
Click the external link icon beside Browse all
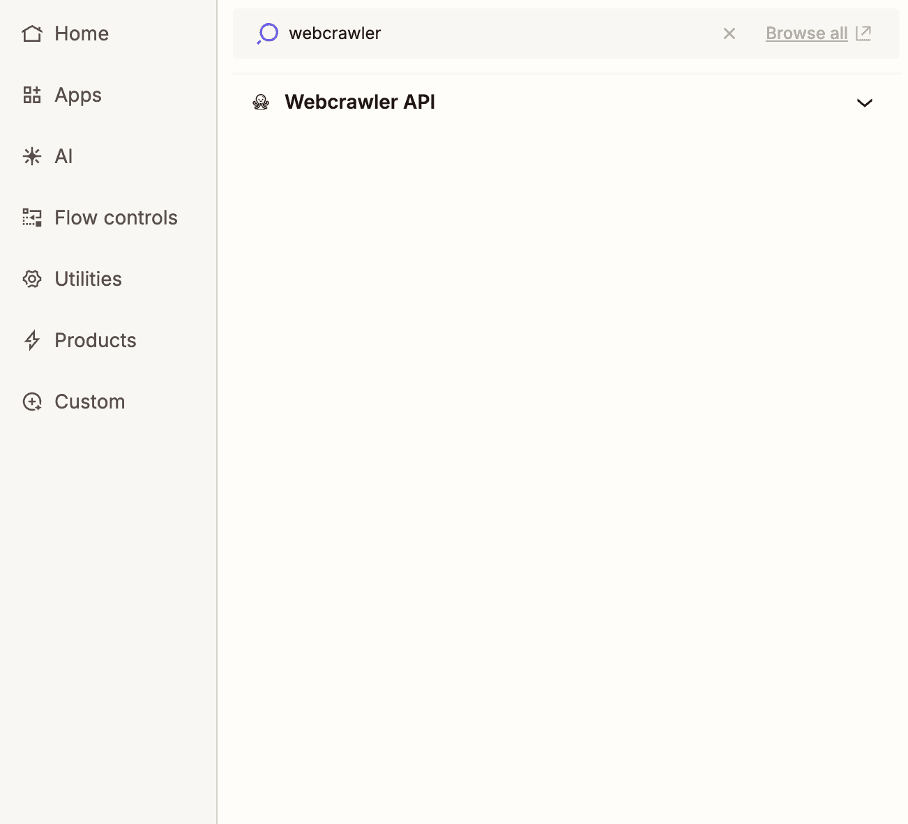click(863, 32)
